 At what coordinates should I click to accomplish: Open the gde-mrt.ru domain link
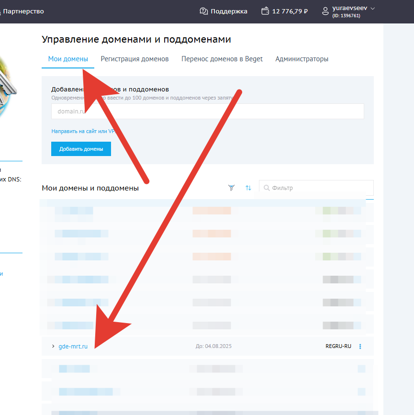(x=73, y=346)
